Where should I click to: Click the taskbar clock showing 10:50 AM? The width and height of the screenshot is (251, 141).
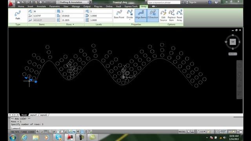[234, 136]
